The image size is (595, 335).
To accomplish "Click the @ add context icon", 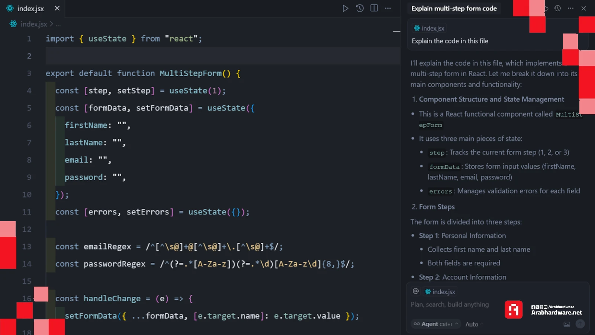I will (x=416, y=291).
